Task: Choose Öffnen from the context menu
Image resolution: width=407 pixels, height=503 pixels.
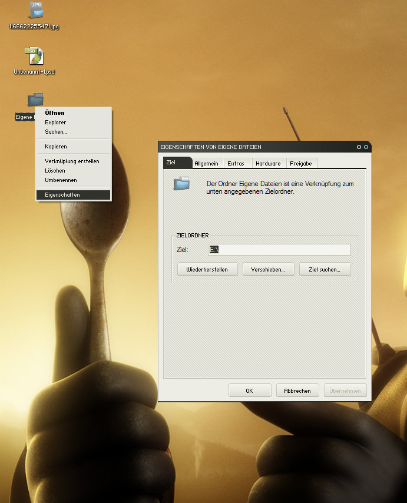Action: 73,112
